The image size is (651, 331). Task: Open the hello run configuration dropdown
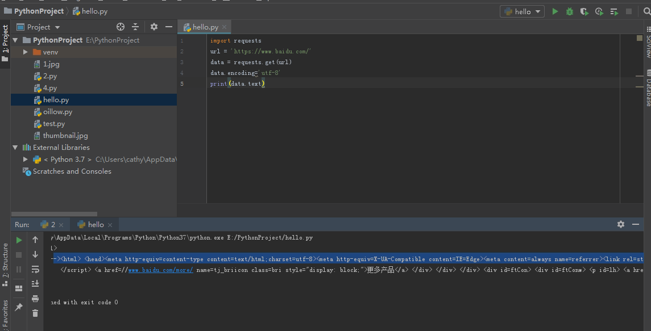click(x=522, y=11)
